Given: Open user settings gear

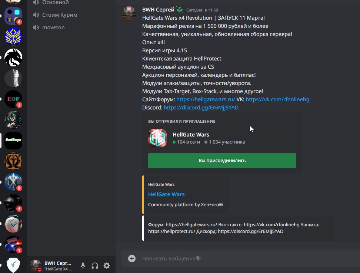Looking at the screenshot, I should pyautogui.click(x=107, y=266).
